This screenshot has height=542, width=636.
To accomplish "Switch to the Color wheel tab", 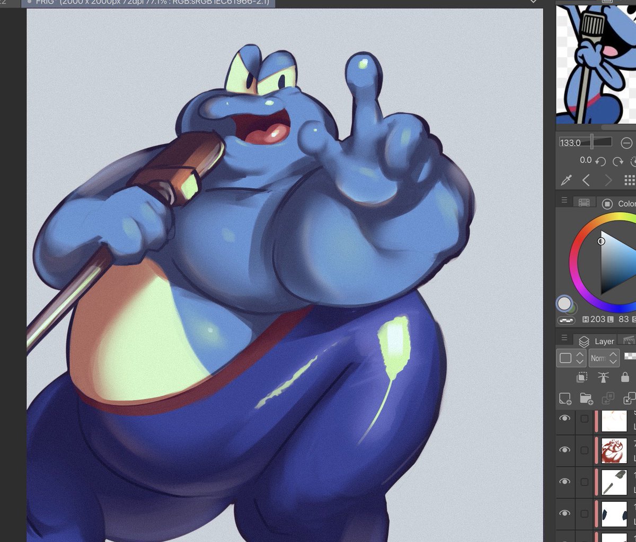I will 617,203.
